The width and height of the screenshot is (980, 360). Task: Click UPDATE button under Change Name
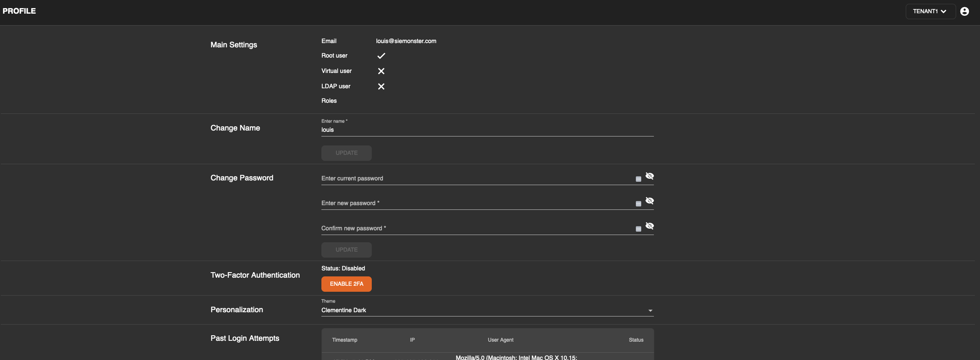point(346,153)
